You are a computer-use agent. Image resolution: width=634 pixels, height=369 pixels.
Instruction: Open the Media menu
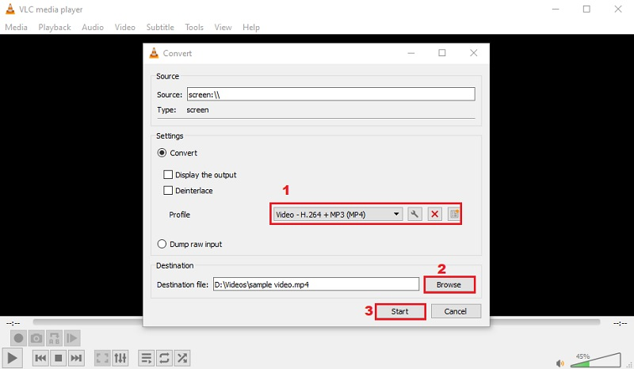(x=16, y=27)
